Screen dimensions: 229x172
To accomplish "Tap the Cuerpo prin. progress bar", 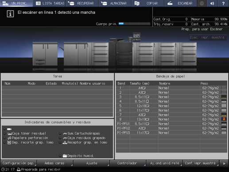I will click(x=134, y=23).
